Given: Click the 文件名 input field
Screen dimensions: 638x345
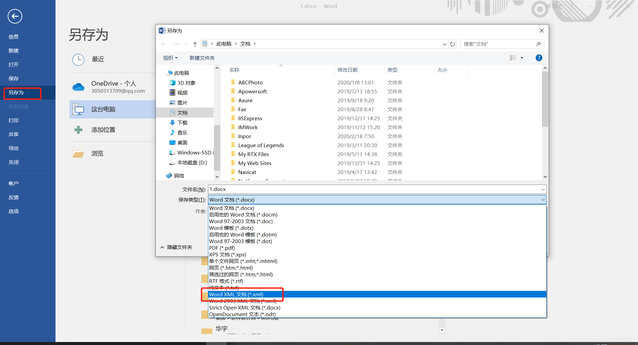Looking at the screenshot, I should click(x=377, y=189).
